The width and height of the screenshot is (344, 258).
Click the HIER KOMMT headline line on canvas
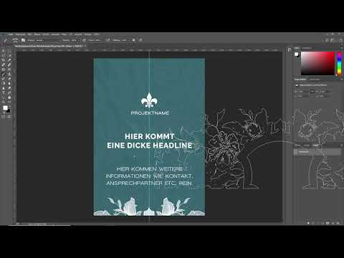150,136
